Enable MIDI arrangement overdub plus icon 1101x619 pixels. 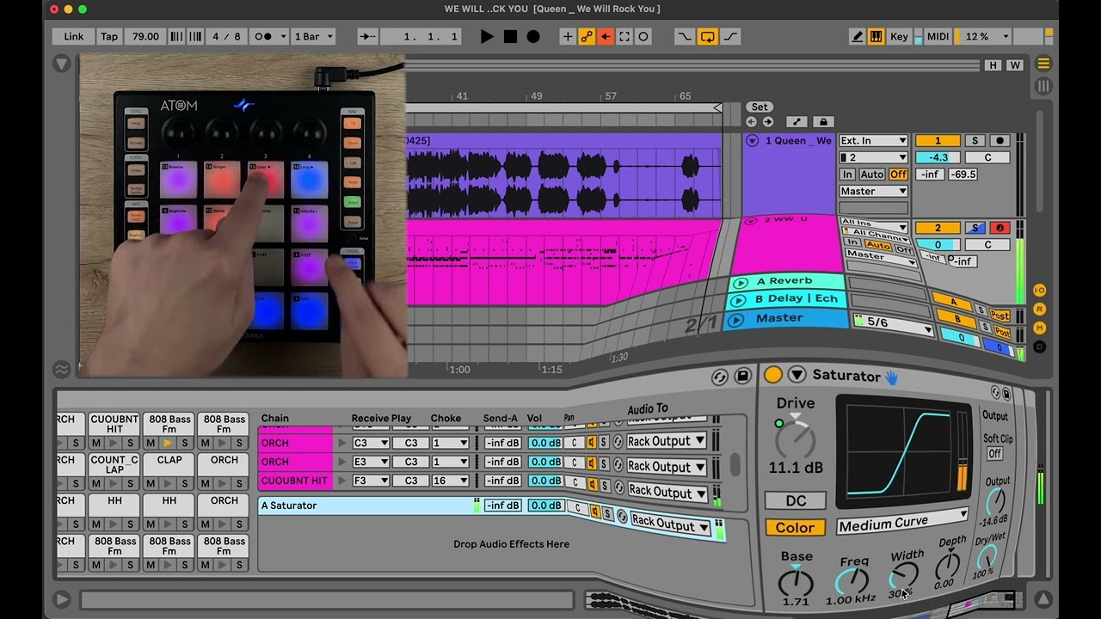pos(568,36)
